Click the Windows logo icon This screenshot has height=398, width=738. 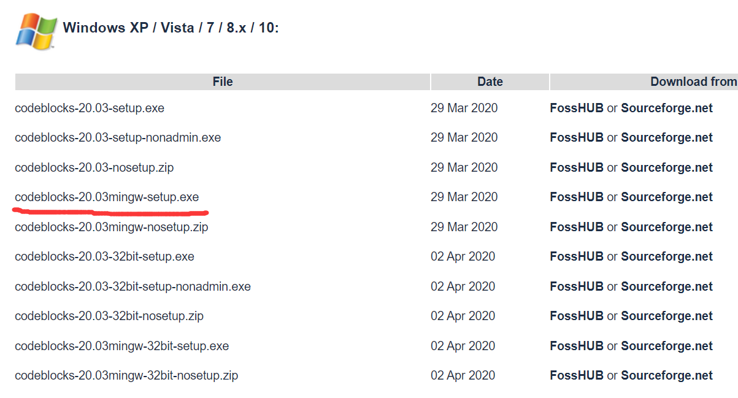36,29
